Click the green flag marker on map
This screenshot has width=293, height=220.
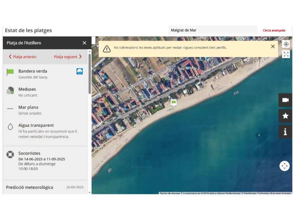pos(174,102)
